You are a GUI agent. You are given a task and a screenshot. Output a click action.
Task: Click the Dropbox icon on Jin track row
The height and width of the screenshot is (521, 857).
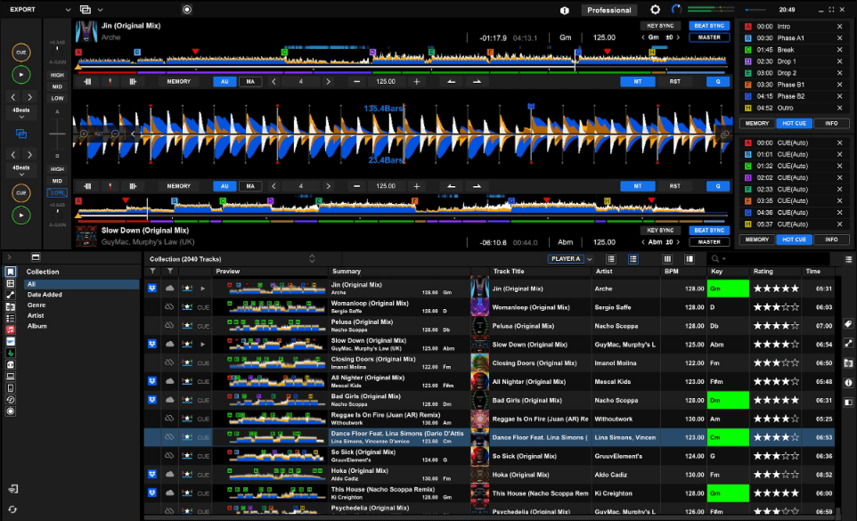(152, 288)
